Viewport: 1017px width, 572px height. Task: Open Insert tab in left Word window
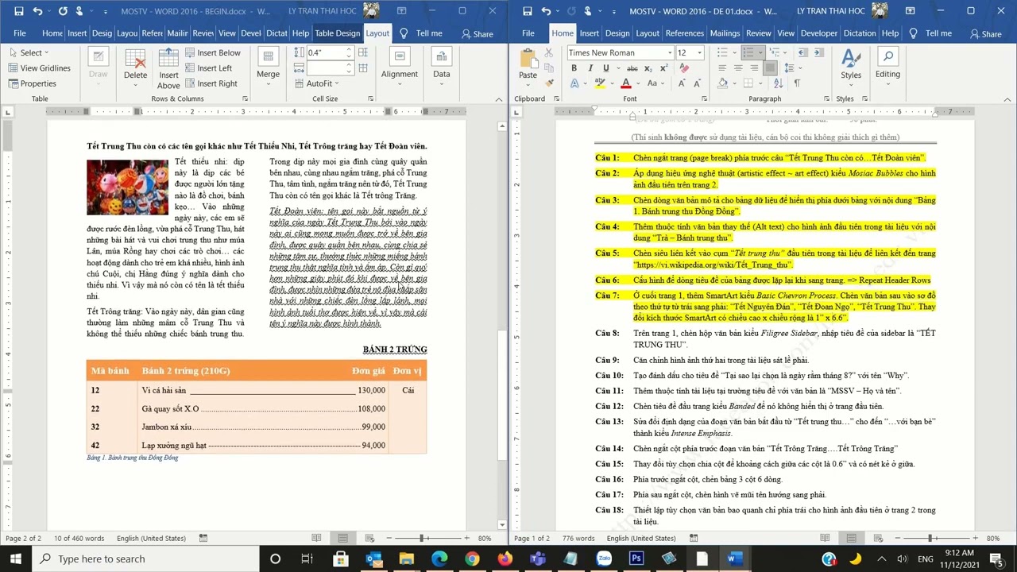point(77,33)
